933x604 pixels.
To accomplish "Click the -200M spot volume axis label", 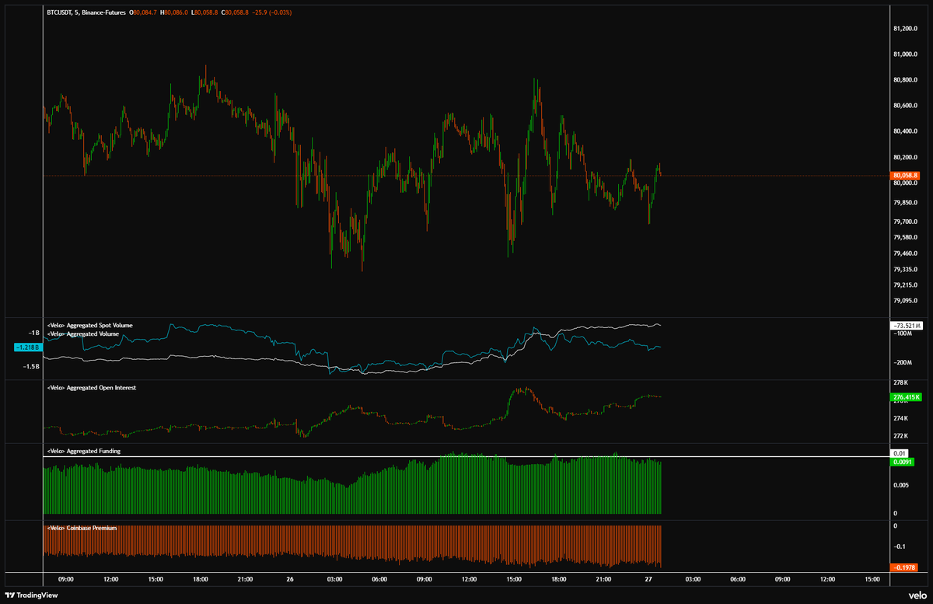I will point(903,363).
